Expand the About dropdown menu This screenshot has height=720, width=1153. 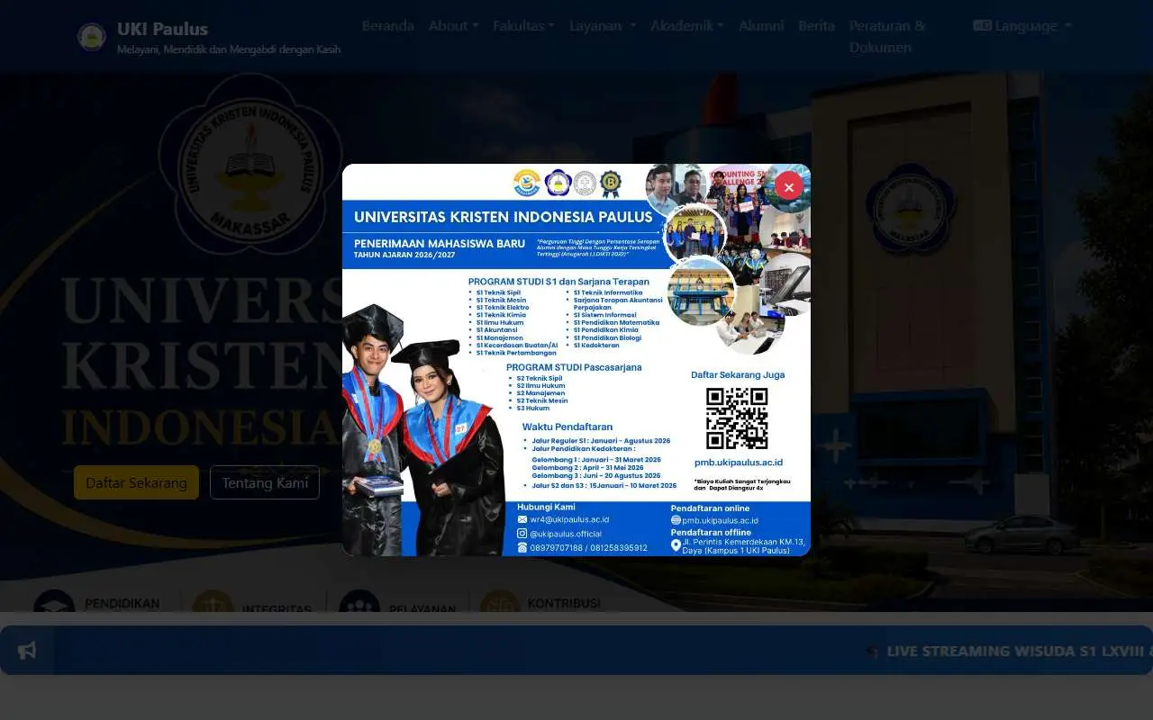click(454, 26)
